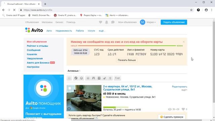Bookmark page with the star icon
215x121 pixels.
191,10
